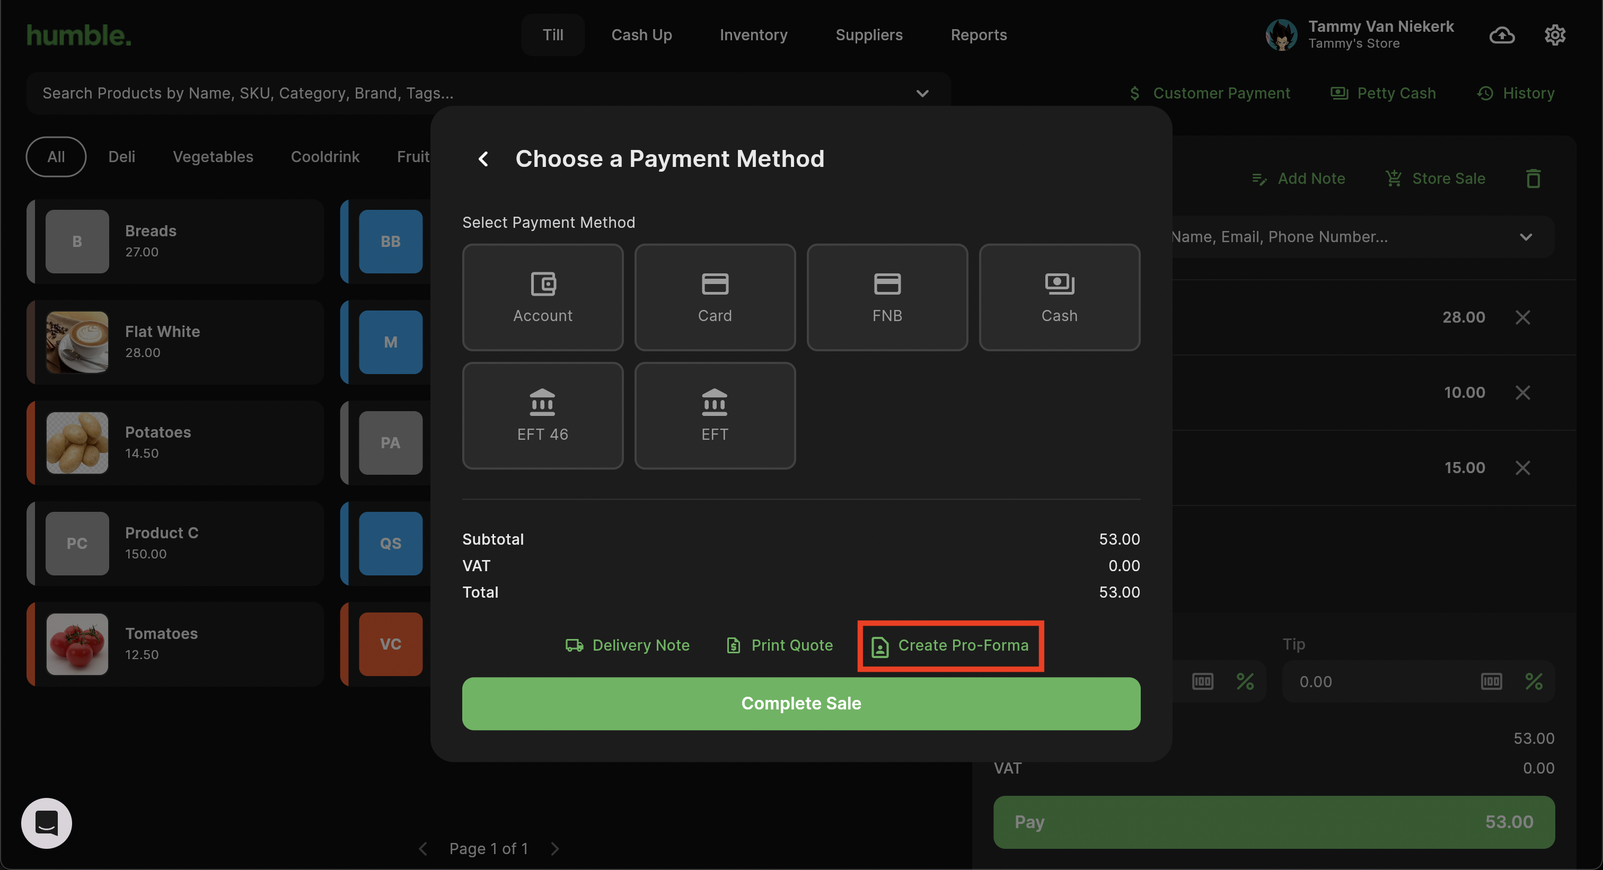This screenshot has width=1603, height=870.
Task: Go to previous products page
Action: coord(422,849)
